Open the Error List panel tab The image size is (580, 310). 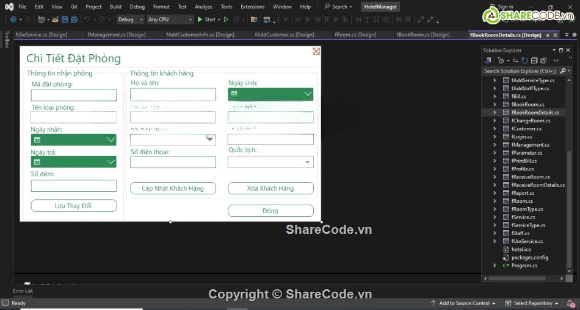pos(23,291)
